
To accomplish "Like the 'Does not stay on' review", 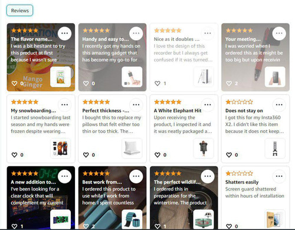I will [x=229, y=155].
